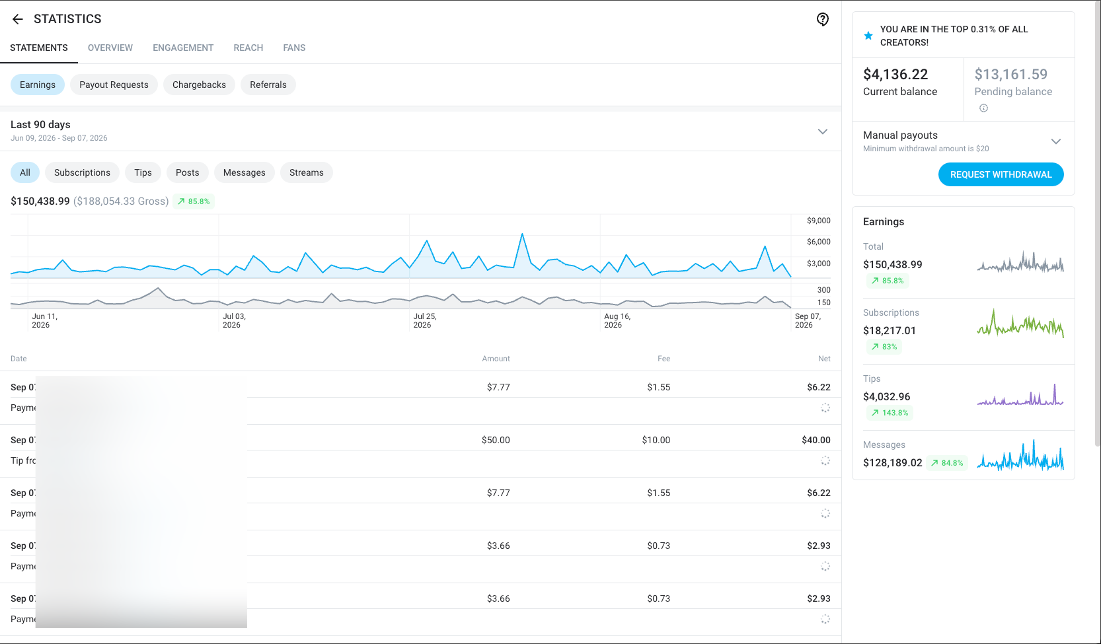The height and width of the screenshot is (644, 1101).
Task: Filter earnings by Streams
Action: (307, 172)
